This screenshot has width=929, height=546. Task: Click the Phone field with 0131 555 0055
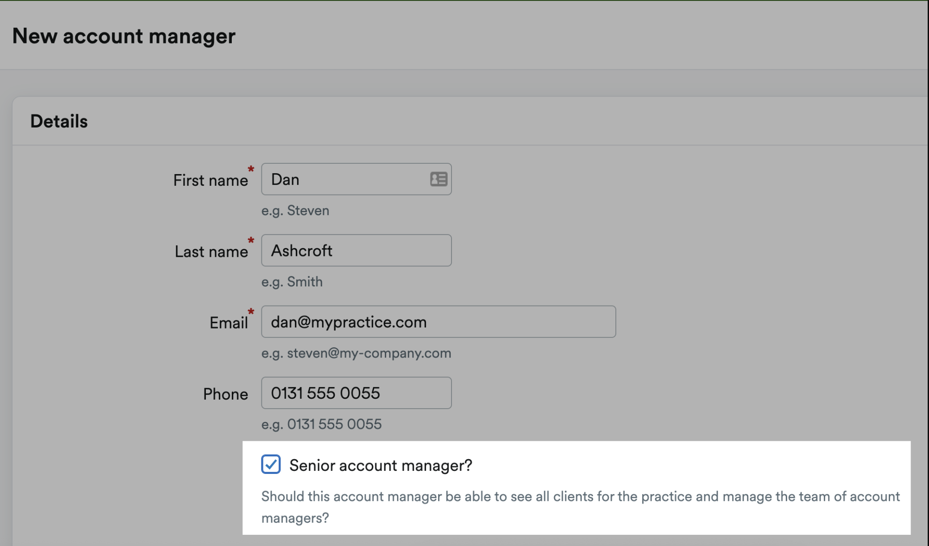pyautogui.click(x=356, y=393)
